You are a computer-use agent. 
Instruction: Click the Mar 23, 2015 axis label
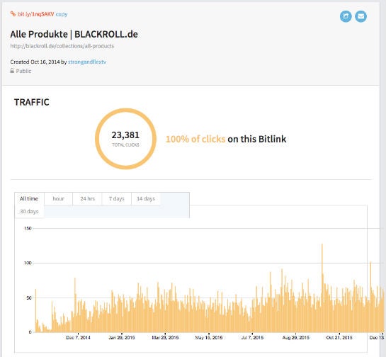[165, 338]
